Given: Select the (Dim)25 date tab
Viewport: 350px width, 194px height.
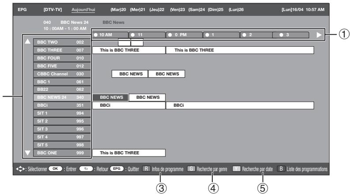Looking at the screenshot, I should [216, 10].
